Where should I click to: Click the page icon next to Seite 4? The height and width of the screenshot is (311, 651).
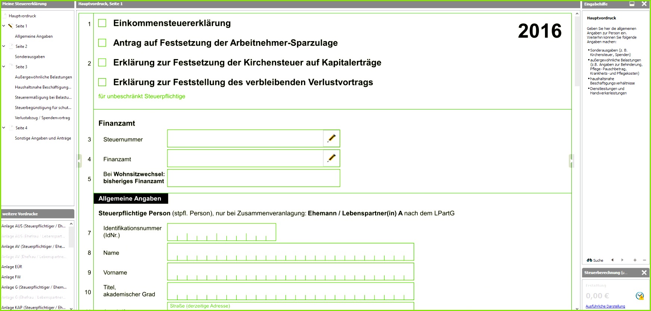[x=12, y=128]
